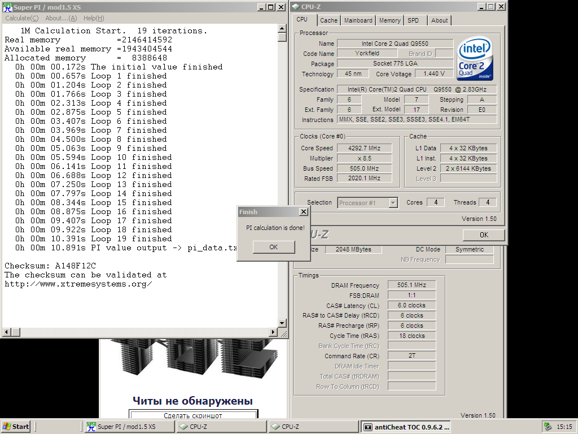Image resolution: width=578 pixels, height=434 pixels.
Task: Click the Technology value 45 nm
Action: click(x=353, y=74)
